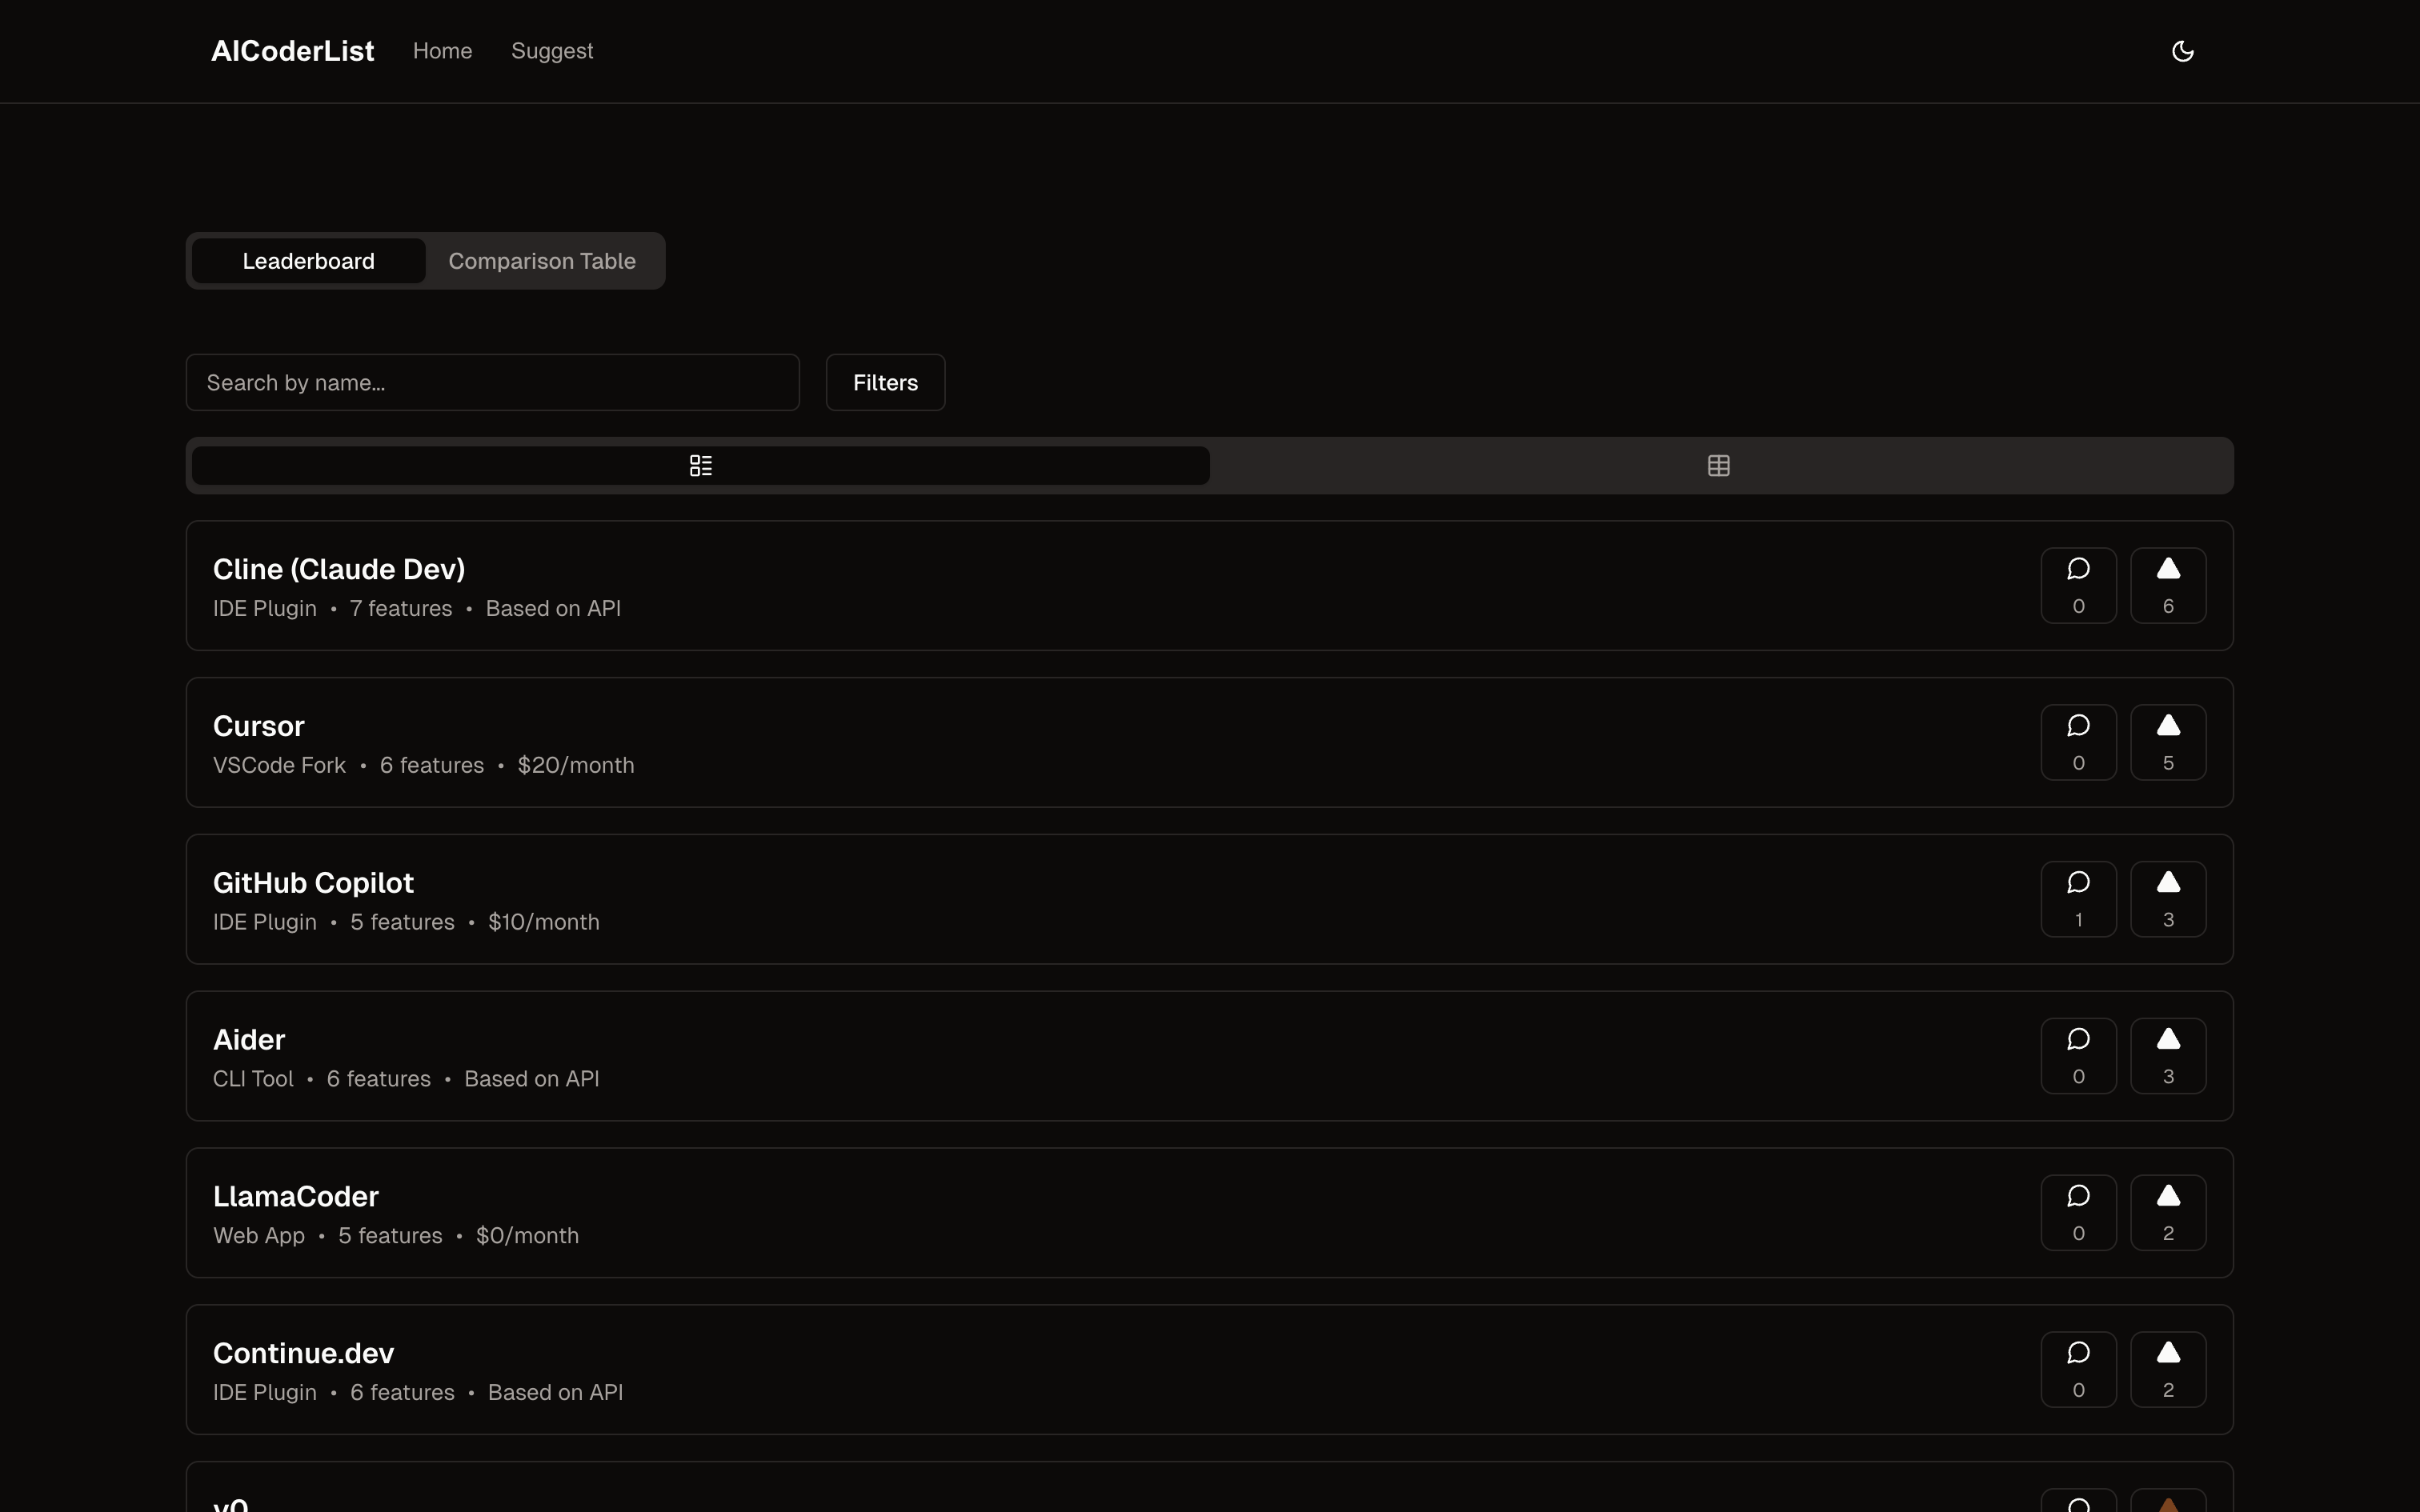Image resolution: width=2420 pixels, height=1512 pixels.
Task: Go to the Home nav link
Action: pyautogui.click(x=442, y=51)
